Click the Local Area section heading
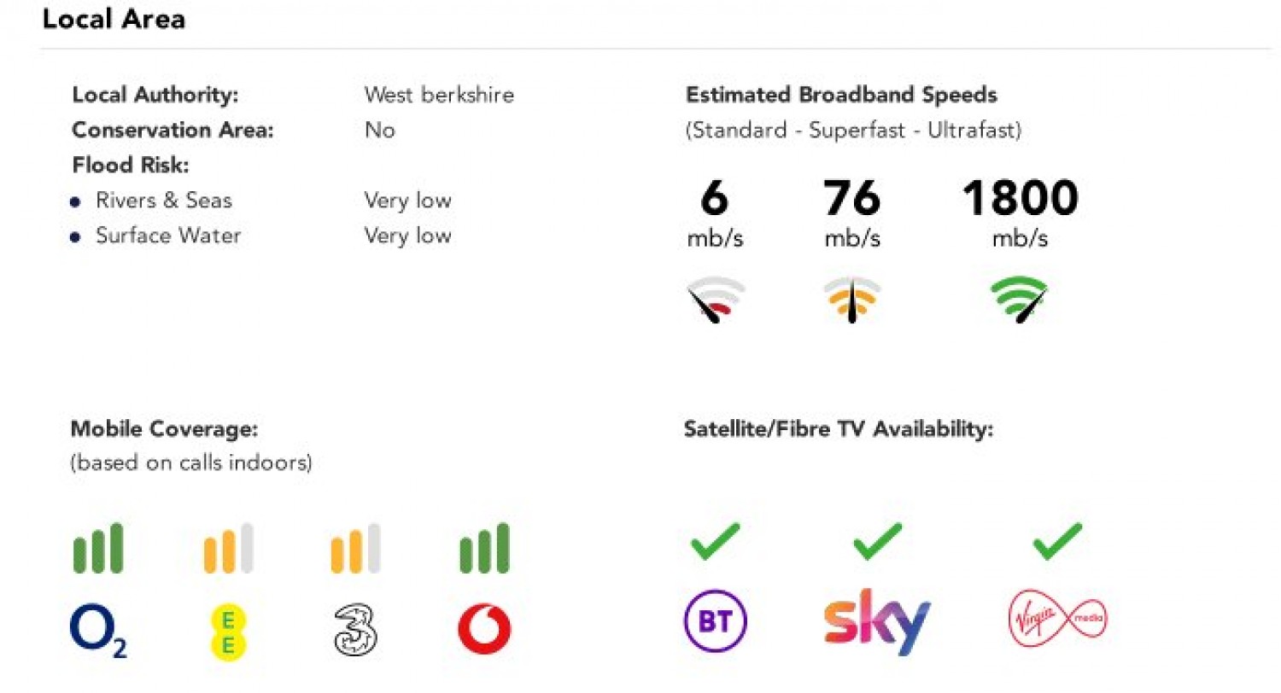 tap(114, 20)
